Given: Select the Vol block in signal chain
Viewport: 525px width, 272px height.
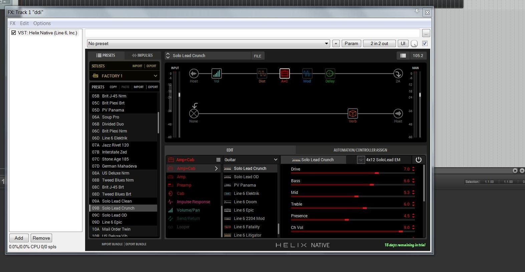Looking at the screenshot, I should coord(217,73).
